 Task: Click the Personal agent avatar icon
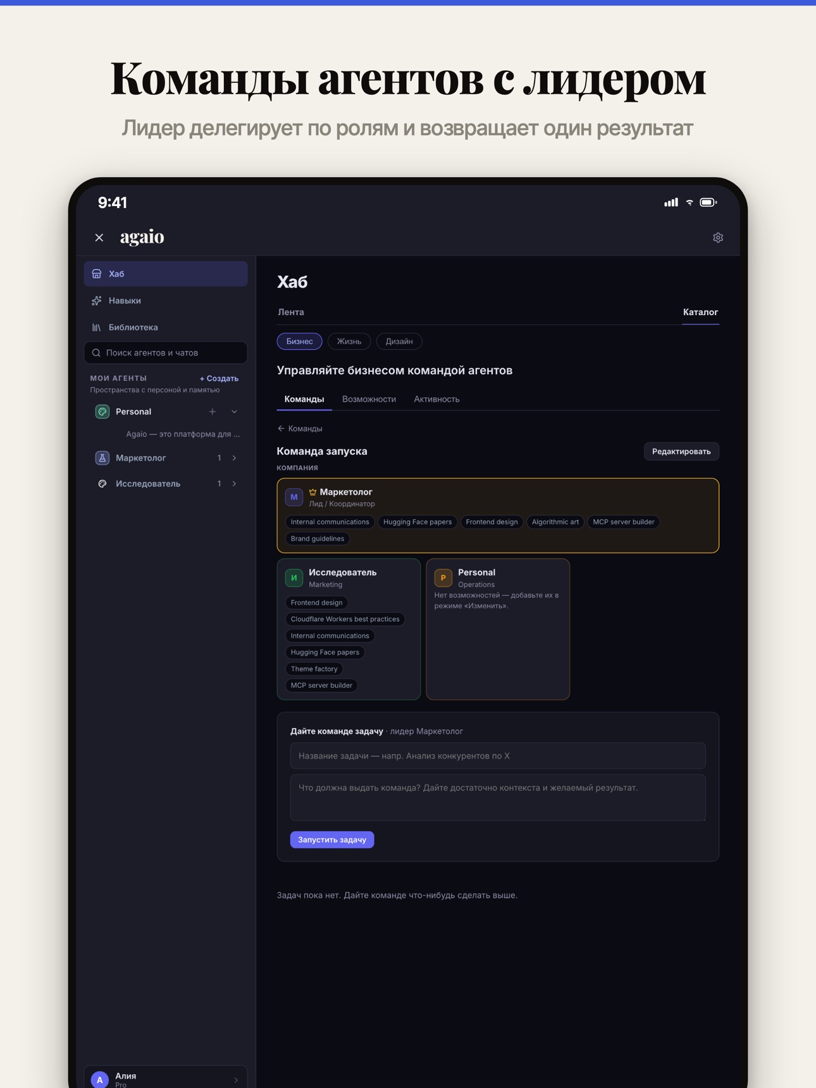coord(102,412)
